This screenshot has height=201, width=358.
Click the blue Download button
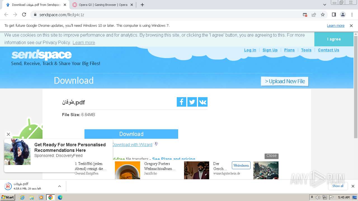(131, 134)
